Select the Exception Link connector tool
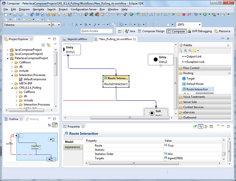Screen dimensions: 236x181 195,62
